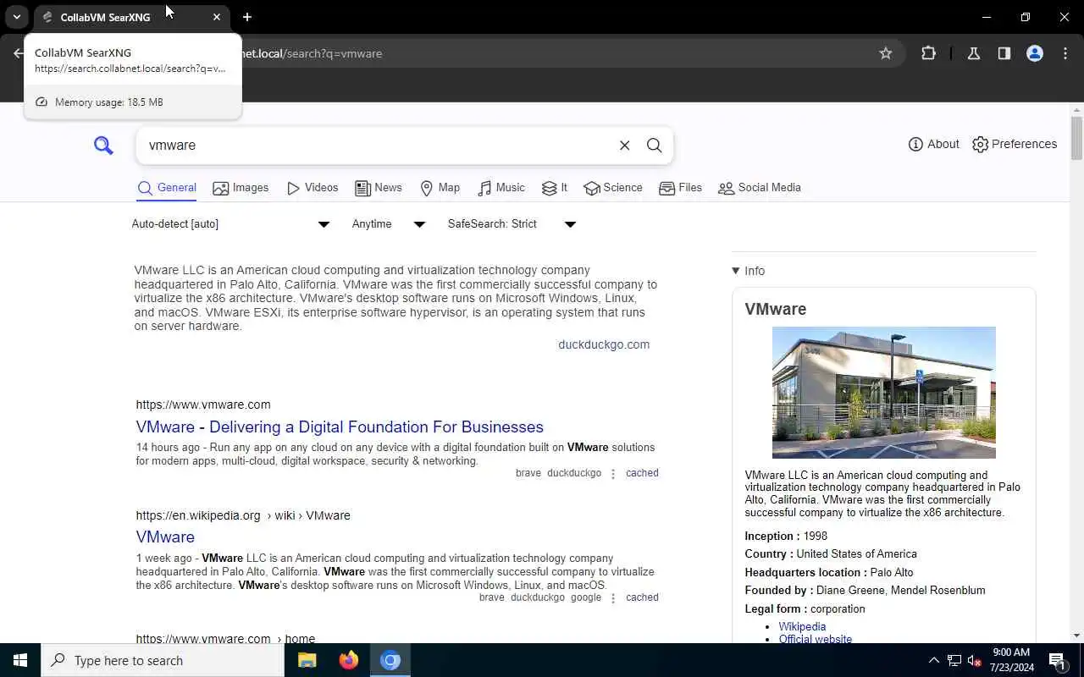1084x677 pixels.
Task: Click the 'Founded by' infobox row
Action: tap(865, 591)
